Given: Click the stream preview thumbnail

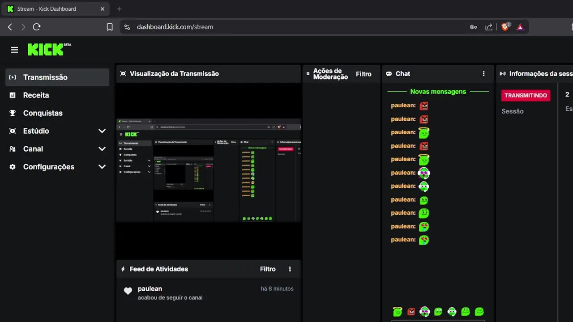Looking at the screenshot, I should click(x=209, y=170).
